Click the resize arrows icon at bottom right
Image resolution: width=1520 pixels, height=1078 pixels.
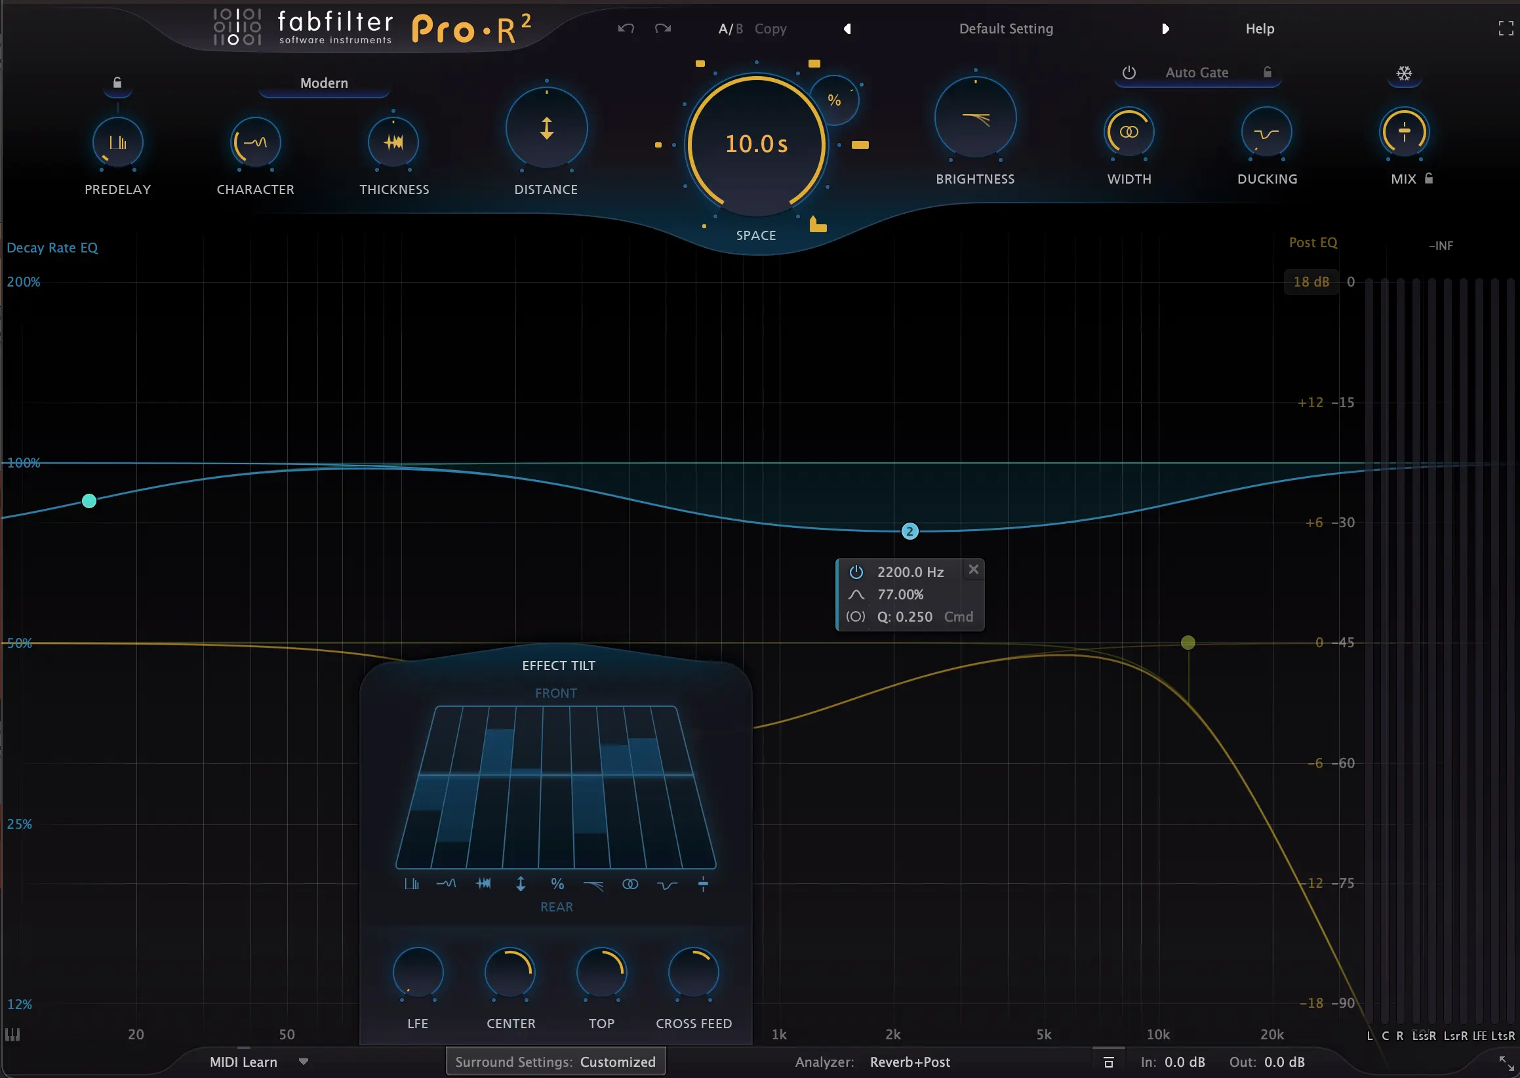tap(1506, 1062)
